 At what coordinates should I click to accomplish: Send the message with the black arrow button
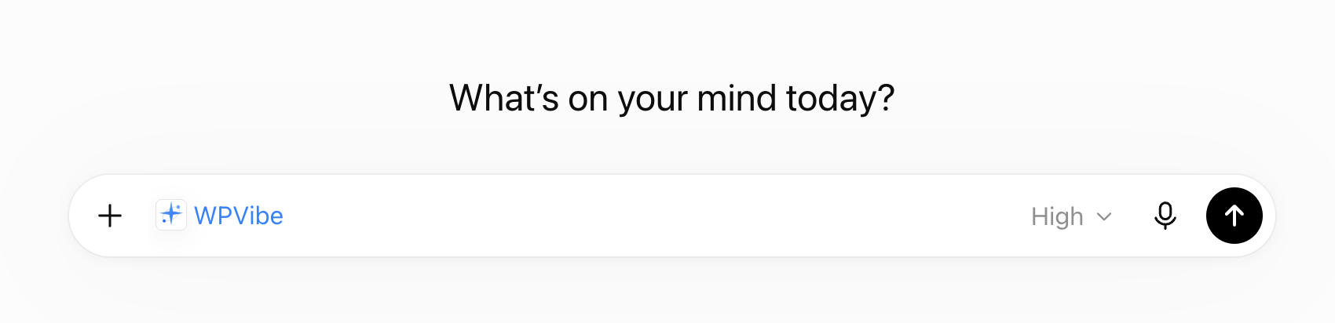[1234, 216]
